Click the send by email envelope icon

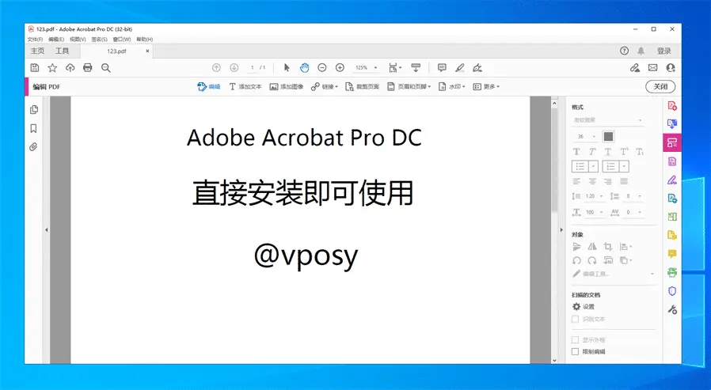652,68
